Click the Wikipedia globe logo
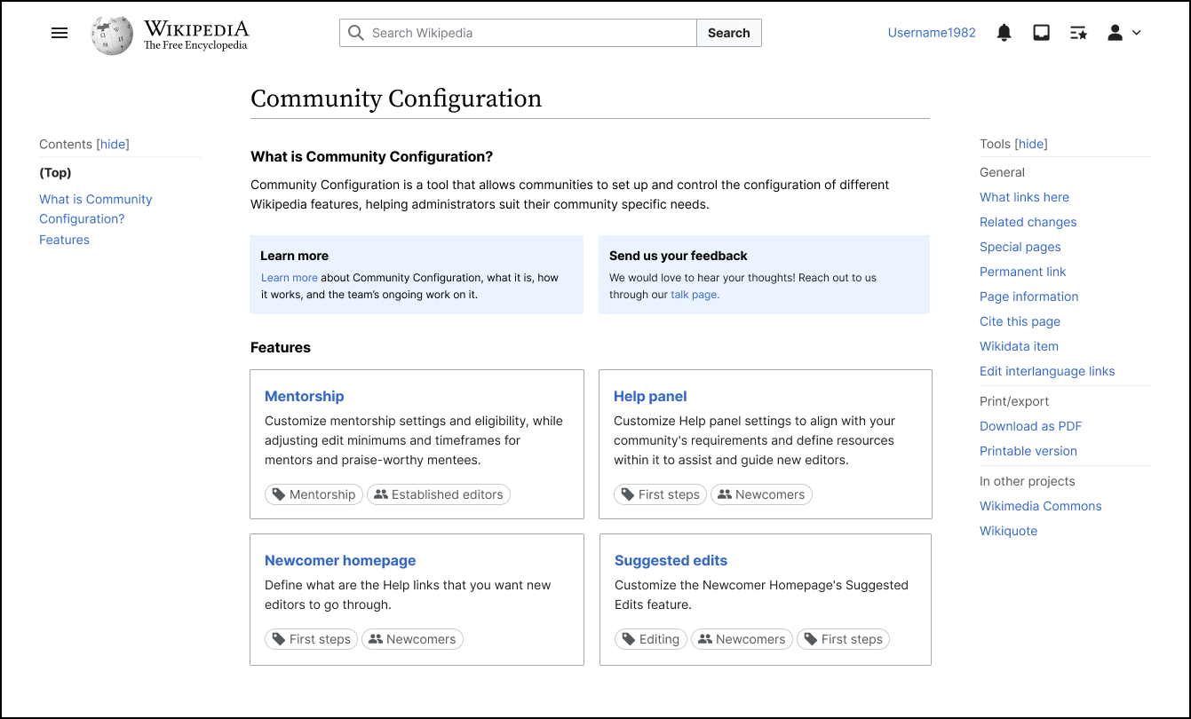 112,34
